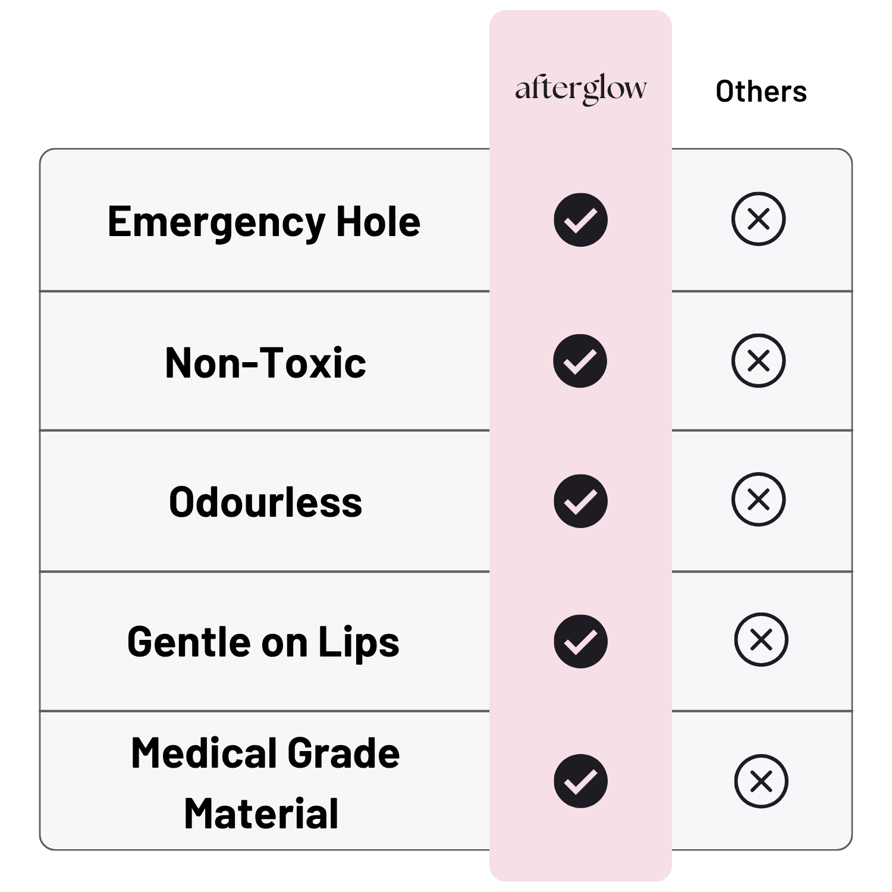Viewport: 892px width, 892px height.
Task: Click the afterglow brand logo
Action: point(580,89)
